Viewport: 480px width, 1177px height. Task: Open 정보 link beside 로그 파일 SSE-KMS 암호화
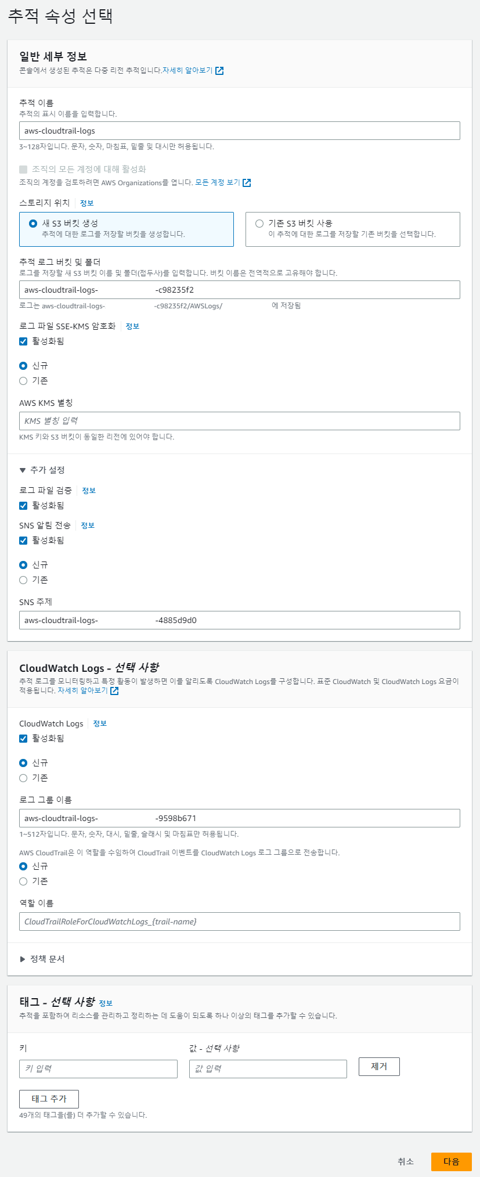(132, 326)
